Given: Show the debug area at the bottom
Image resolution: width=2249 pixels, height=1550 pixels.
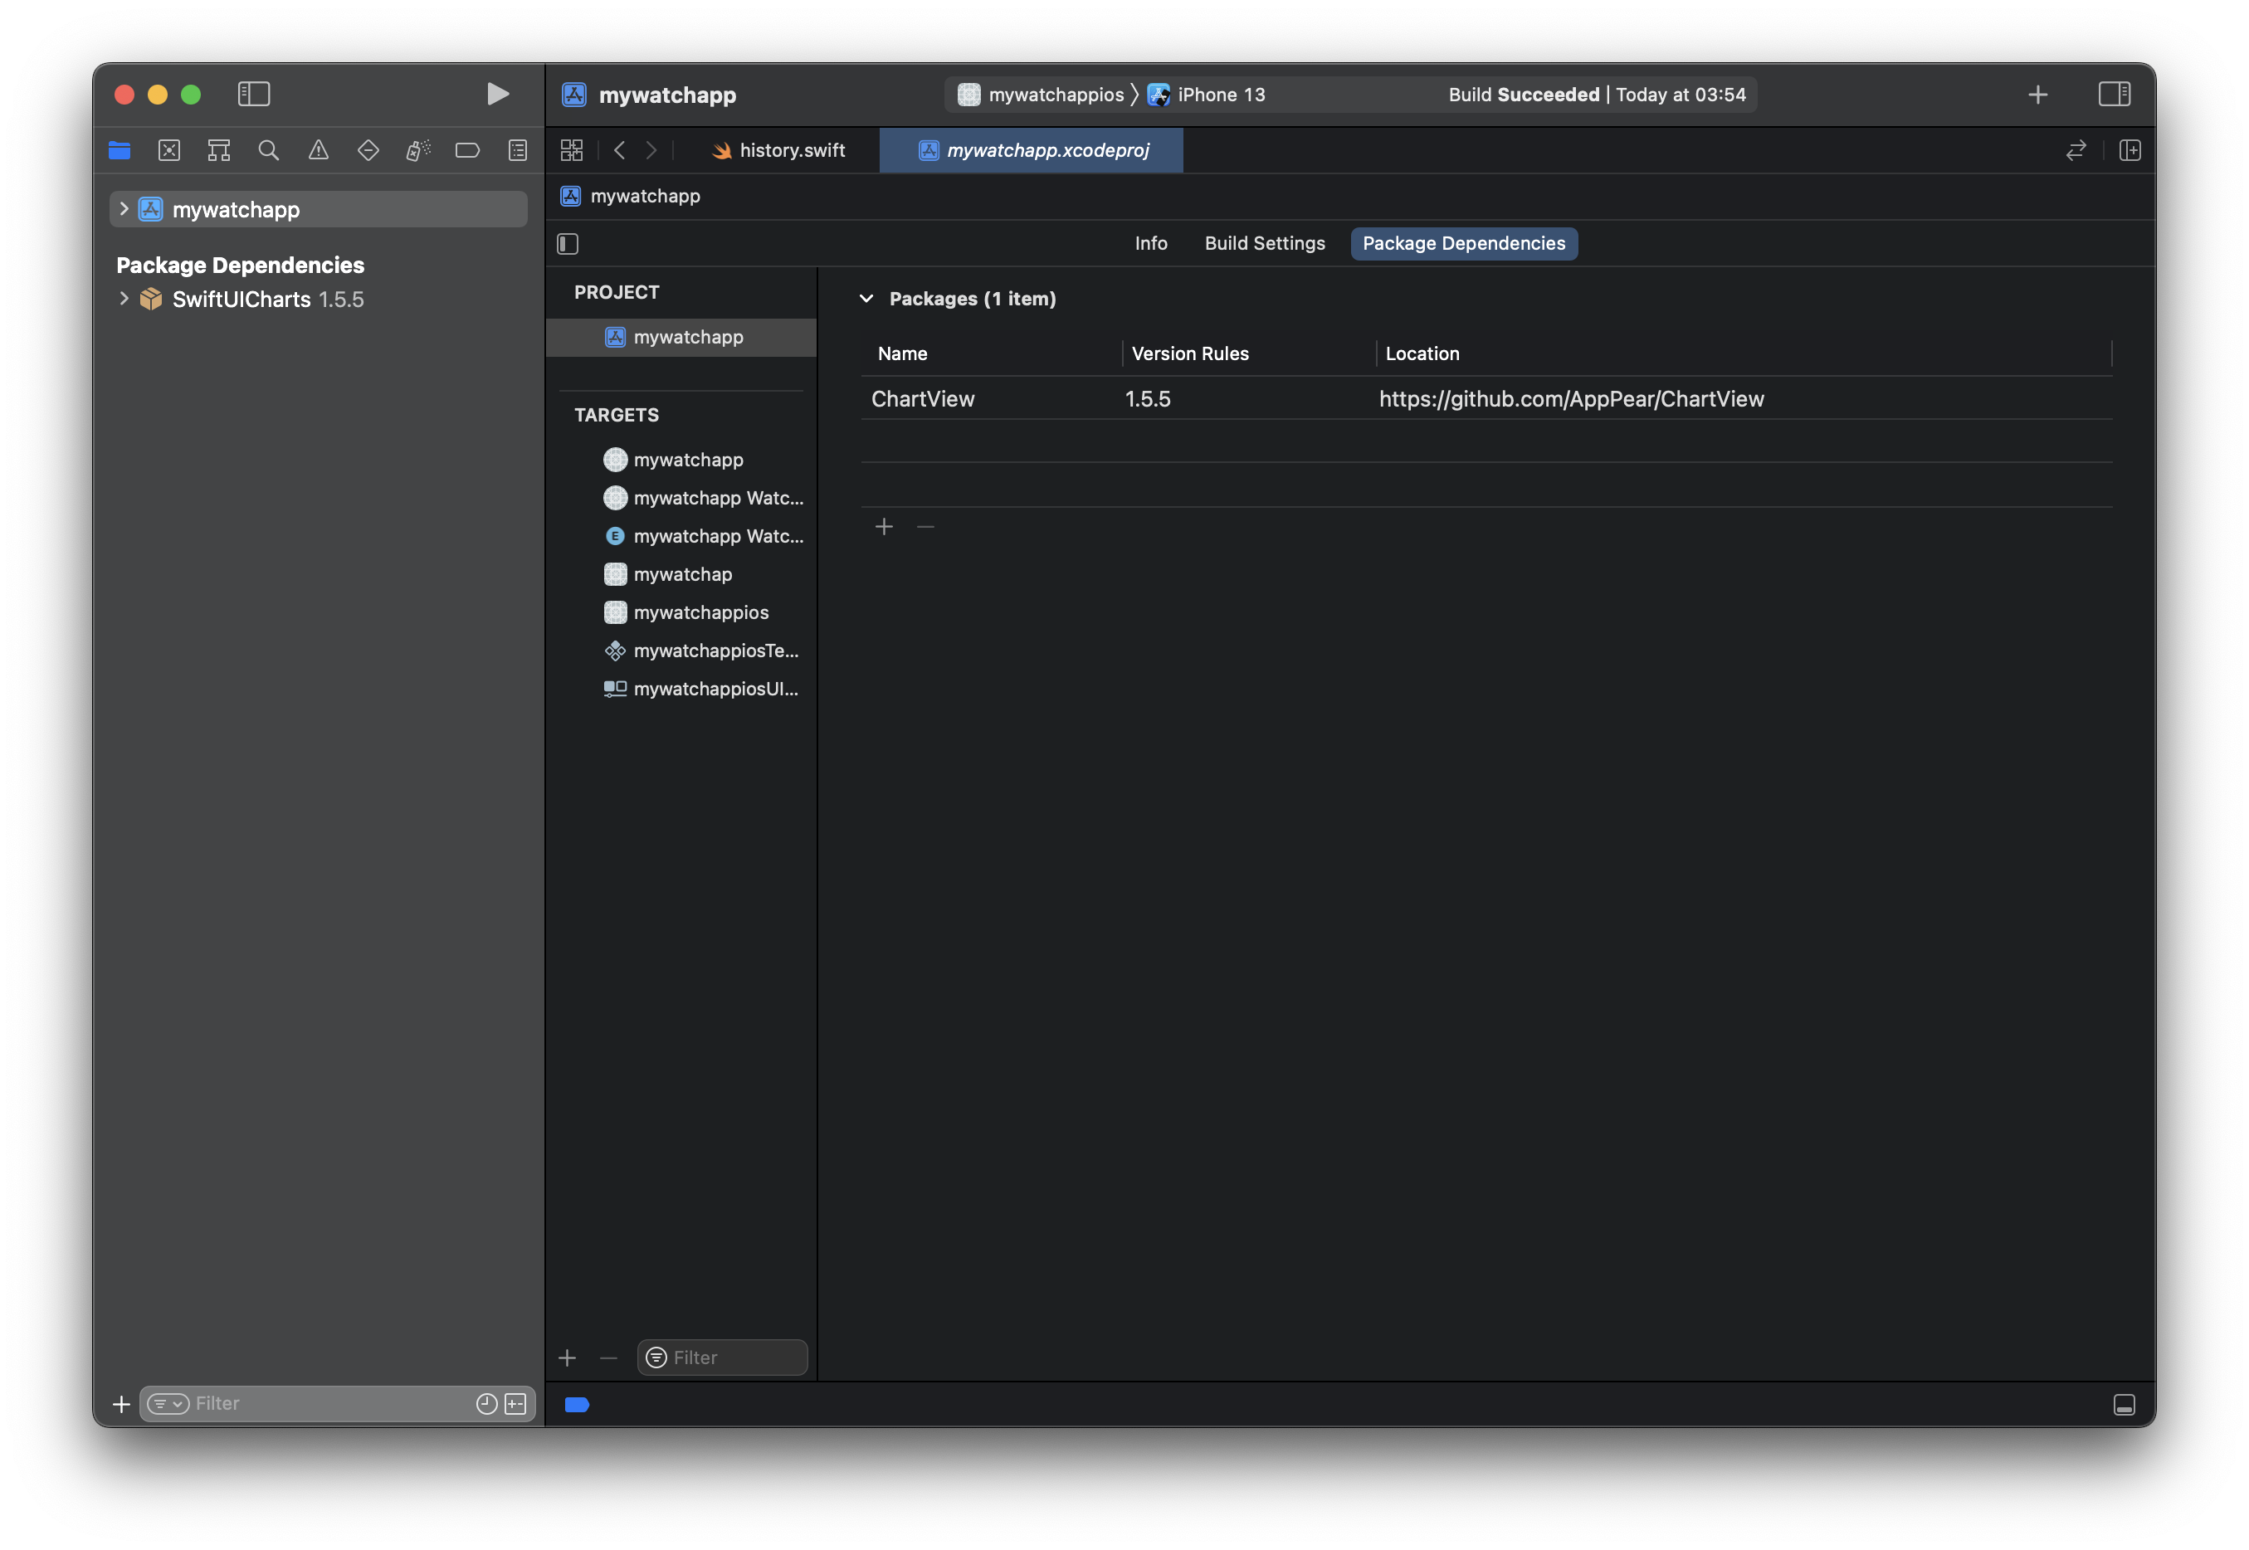Looking at the screenshot, I should point(2125,1404).
